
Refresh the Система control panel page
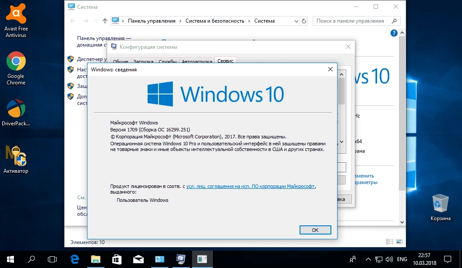(x=304, y=21)
